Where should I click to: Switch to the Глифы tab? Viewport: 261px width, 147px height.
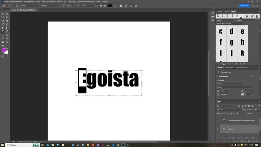pyautogui.click(x=233, y=11)
